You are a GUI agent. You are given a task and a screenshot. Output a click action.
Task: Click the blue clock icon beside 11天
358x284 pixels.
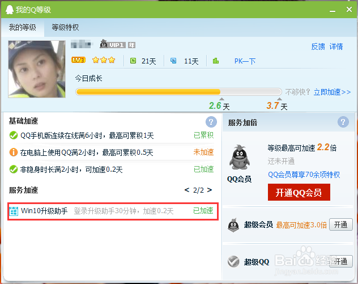pyautogui.click(x=173, y=61)
